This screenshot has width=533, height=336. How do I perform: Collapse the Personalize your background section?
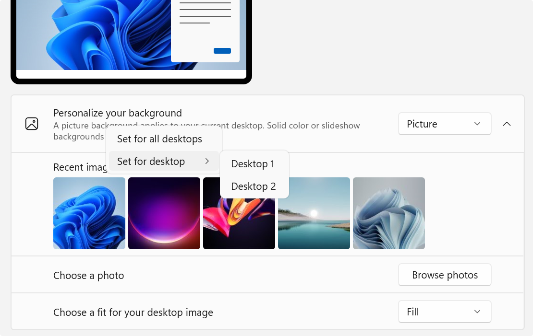pyautogui.click(x=507, y=124)
